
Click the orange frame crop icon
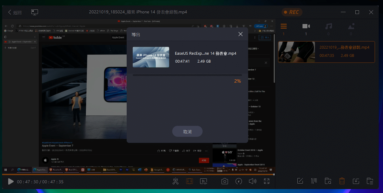(189, 181)
